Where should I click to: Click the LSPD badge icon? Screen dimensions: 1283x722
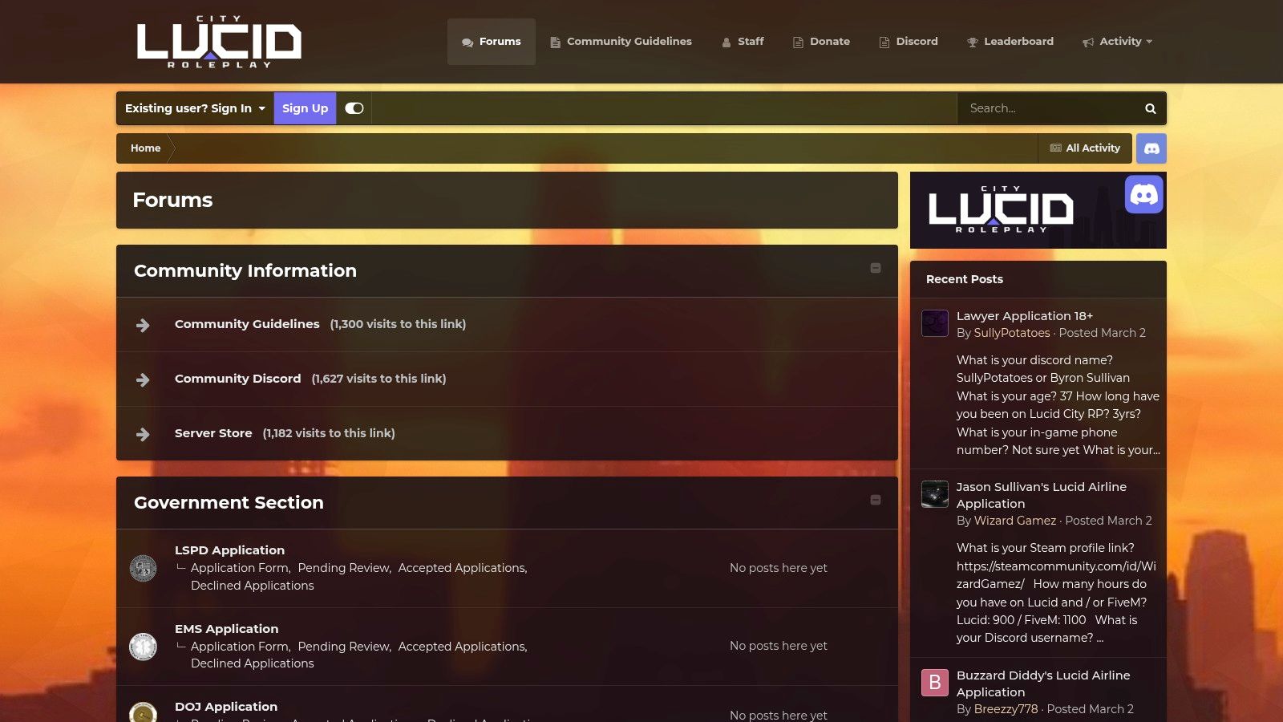pyautogui.click(x=143, y=568)
